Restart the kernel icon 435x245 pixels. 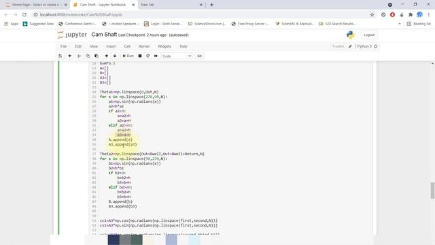pos(148,56)
